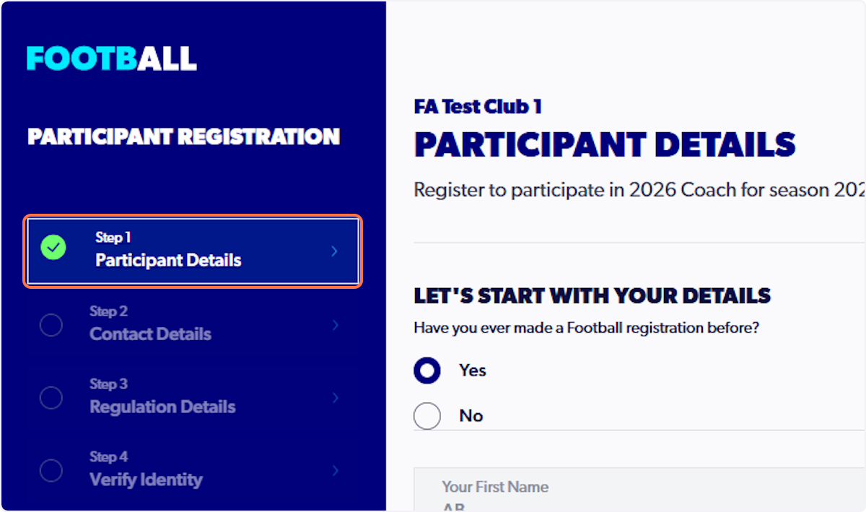The image size is (866, 512).
Task: Expand Step 1 using its chevron arrow
Action: coord(333,251)
